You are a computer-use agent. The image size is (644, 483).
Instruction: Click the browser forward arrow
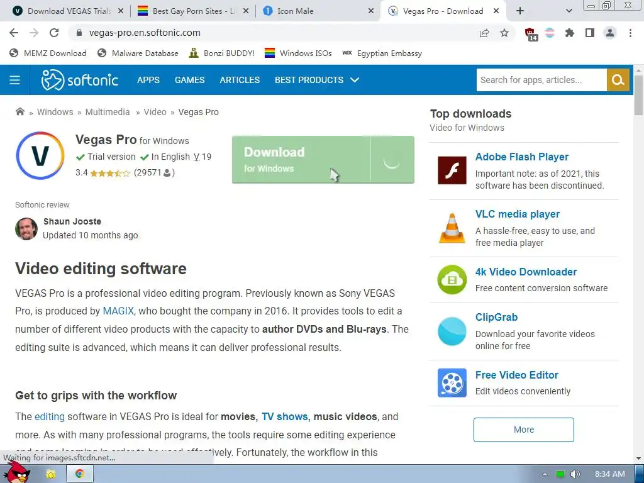(x=34, y=33)
